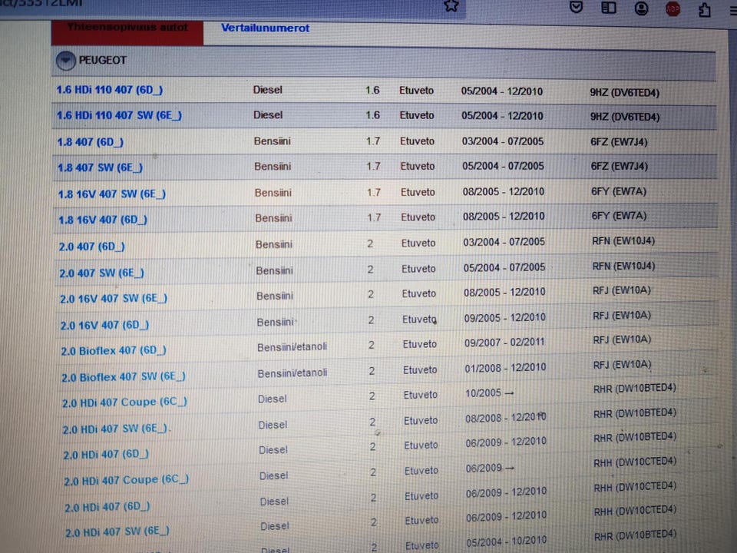Click date range 09/2005 - 12/2010
This screenshot has height=553, width=737.
point(505,318)
